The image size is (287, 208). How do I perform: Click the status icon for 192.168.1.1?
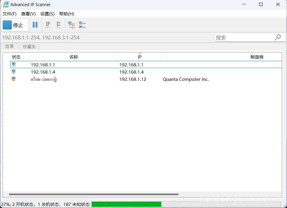[x=14, y=64]
